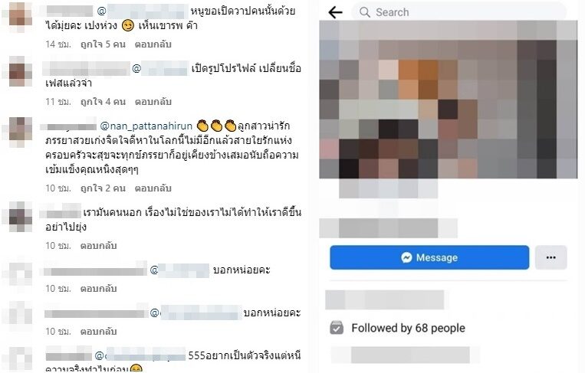Click ตอบกลับ under the 11 ชม. comment
The width and height of the screenshot is (585, 373).
[x=153, y=102]
